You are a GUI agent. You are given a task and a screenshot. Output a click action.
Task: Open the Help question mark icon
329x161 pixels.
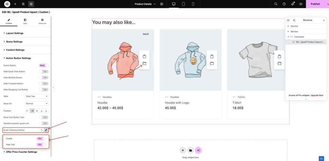point(284,4)
